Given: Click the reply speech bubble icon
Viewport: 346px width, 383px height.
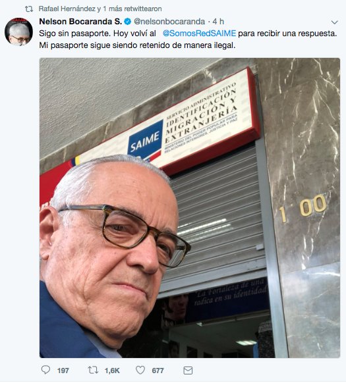Looking at the screenshot, I should (x=45, y=370).
